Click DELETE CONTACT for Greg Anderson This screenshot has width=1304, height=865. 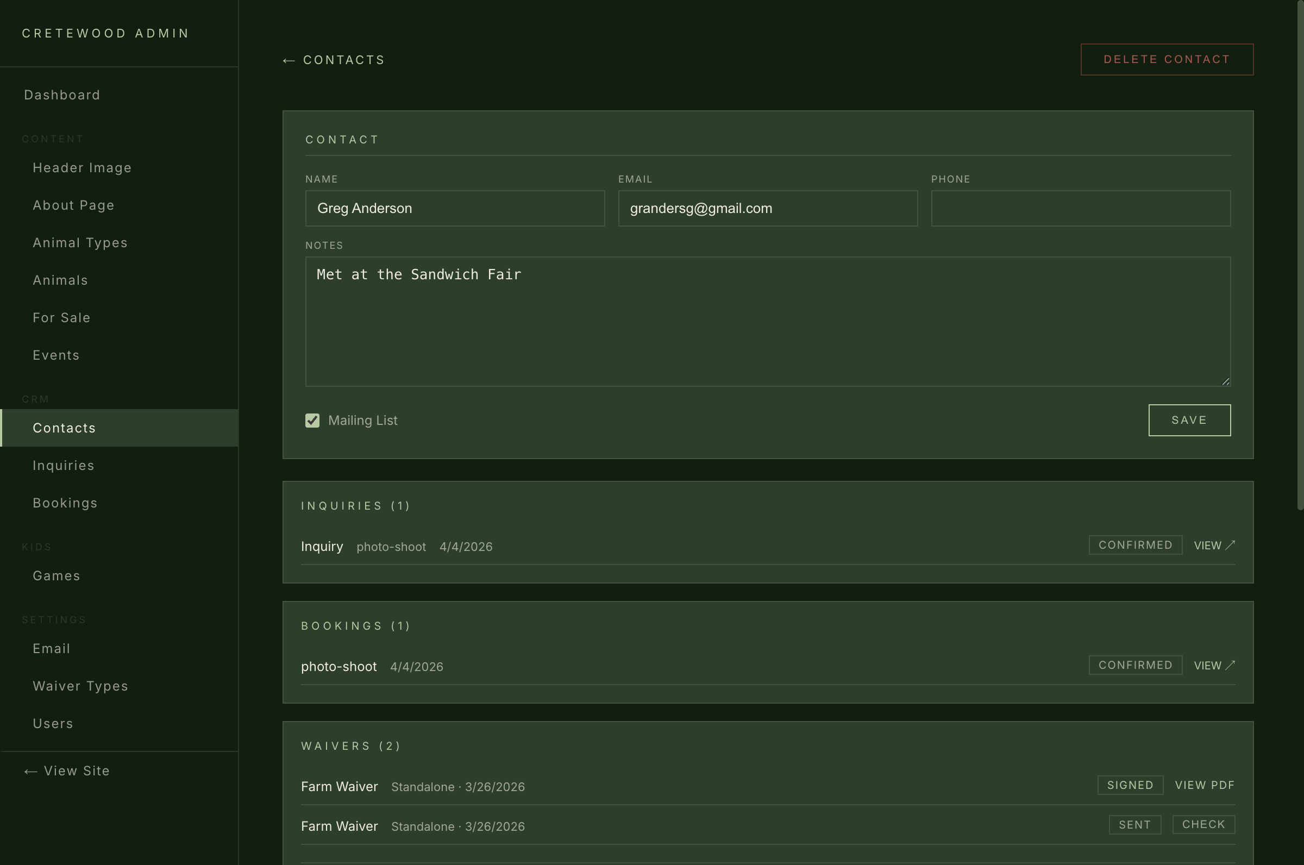pos(1167,59)
